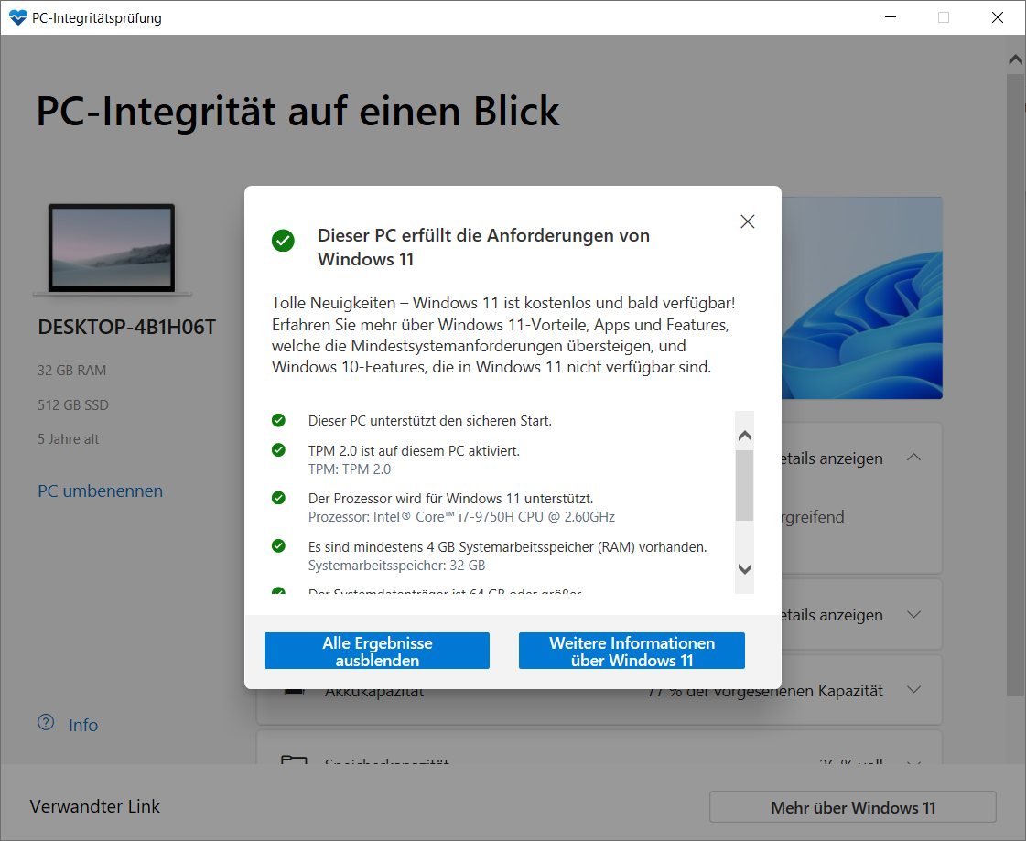Open the Info link
The image size is (1026, 841).
[x=83, y=725]
